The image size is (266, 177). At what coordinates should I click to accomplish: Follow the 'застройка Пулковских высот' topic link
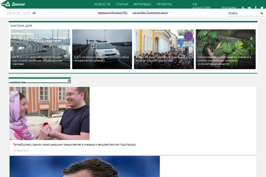[x=150, y=13]
